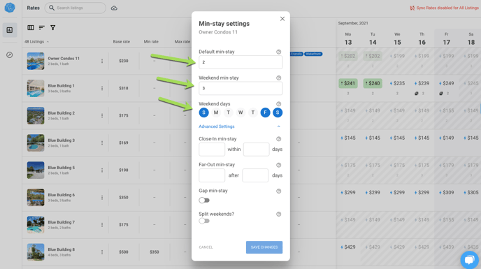Image resolution: width=481 pixels, height=269 pixels.
Task: Select the $241 rate on Monday 13
Action: click(348, 83)
